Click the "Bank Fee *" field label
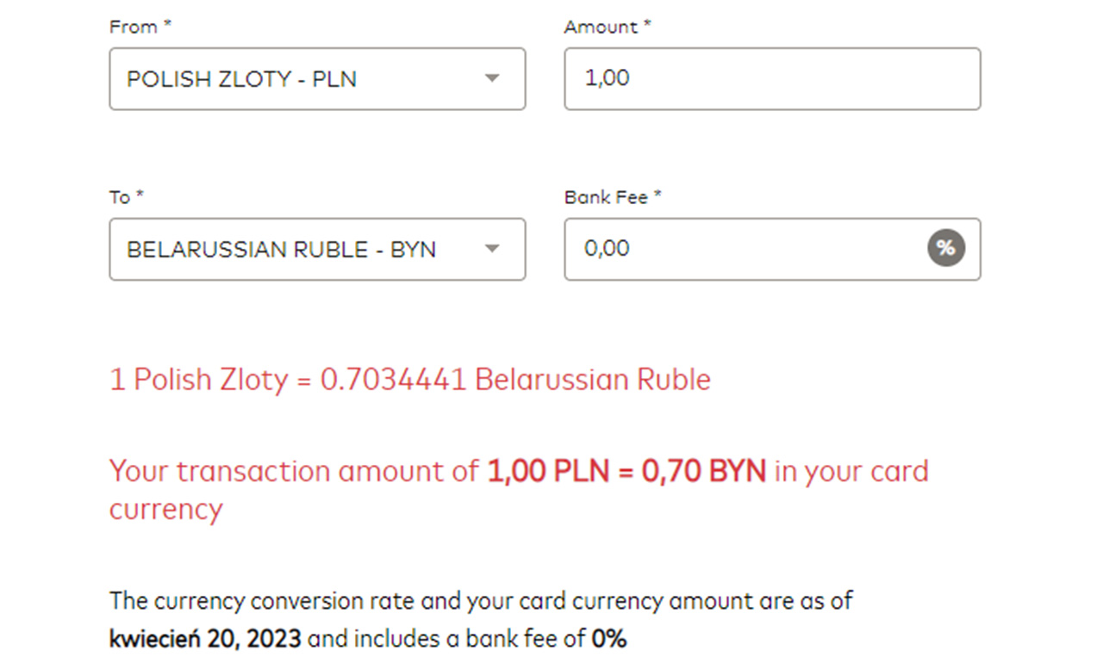 pos(613,197)
